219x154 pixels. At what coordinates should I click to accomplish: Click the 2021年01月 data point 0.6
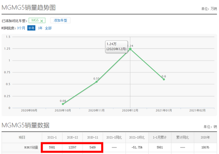164,79
